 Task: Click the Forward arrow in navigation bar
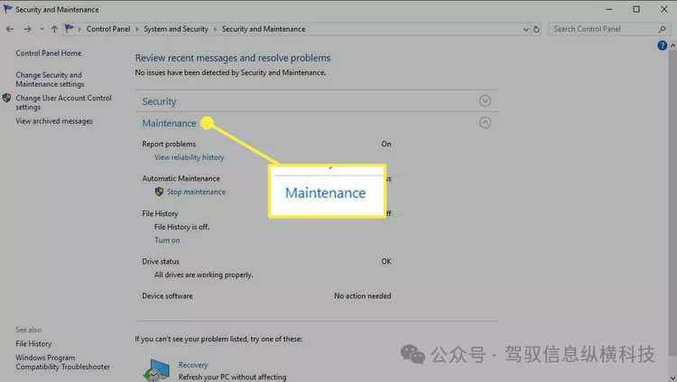click(x=27, y=29)
